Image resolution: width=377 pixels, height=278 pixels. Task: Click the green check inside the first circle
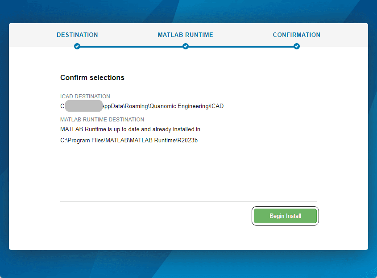pos(77,46)
